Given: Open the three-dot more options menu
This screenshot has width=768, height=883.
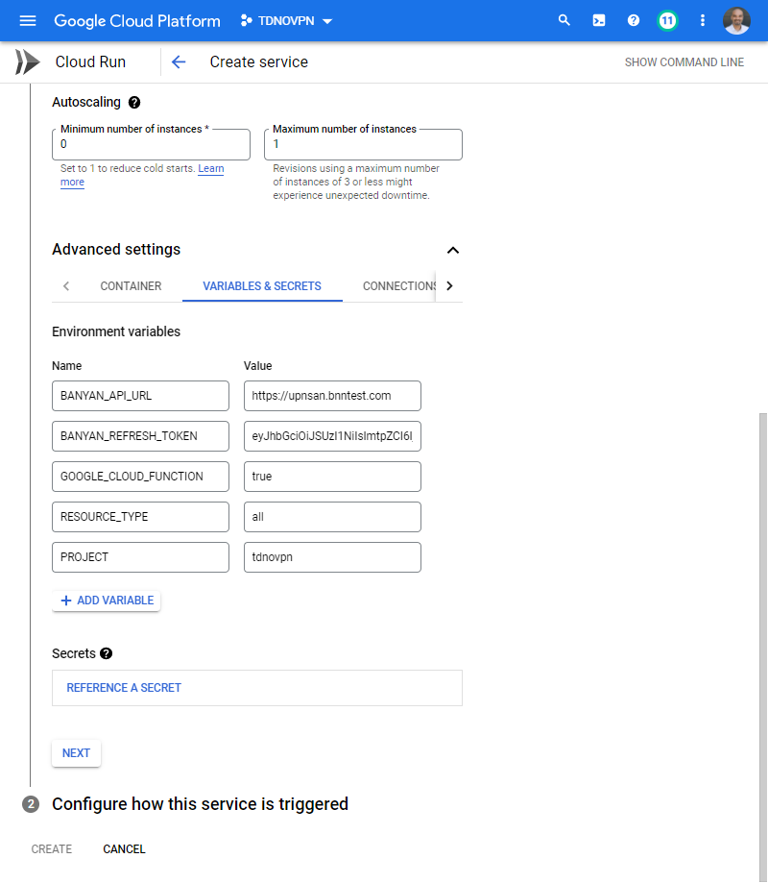Looking at the screenshot, I should tap(703, 20).
